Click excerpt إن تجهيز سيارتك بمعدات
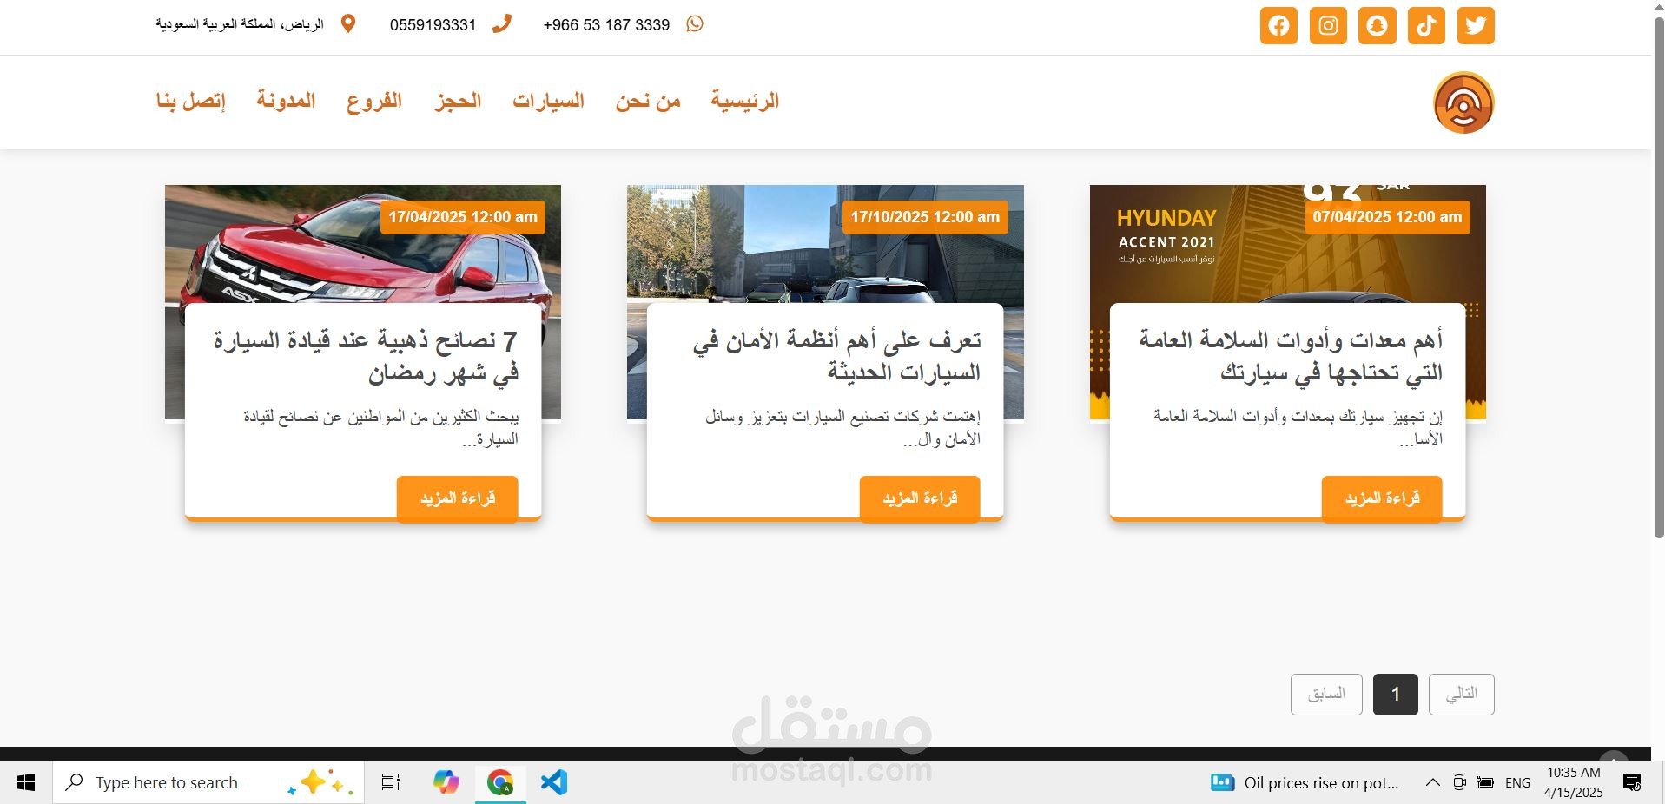Image resolution: width=1665 pixels, height=804 pixels. click(x=1298, y=428)
